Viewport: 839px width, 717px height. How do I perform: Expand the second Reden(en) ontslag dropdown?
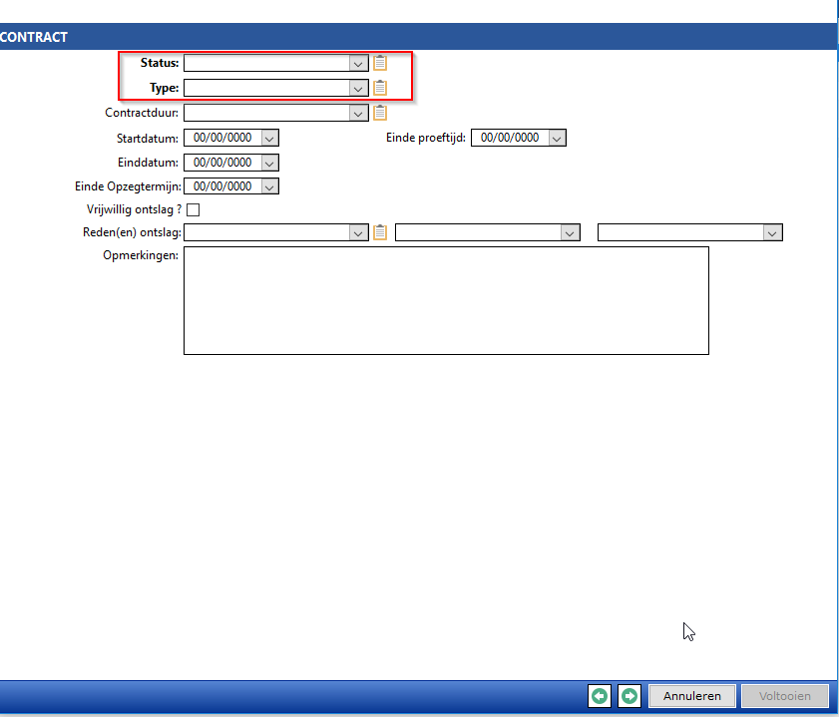coord(570,232)
